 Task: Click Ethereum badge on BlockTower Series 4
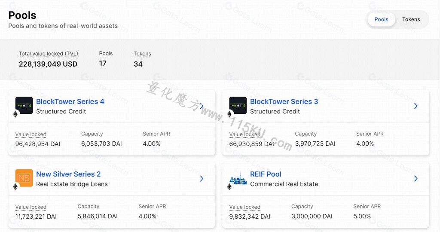(15, 114)
